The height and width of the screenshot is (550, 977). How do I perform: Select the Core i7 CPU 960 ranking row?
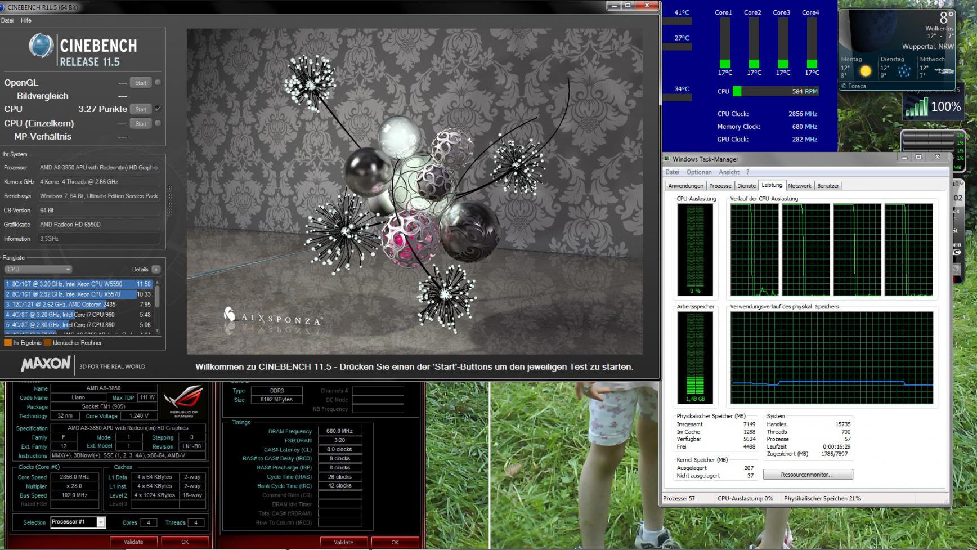point(78,315)
